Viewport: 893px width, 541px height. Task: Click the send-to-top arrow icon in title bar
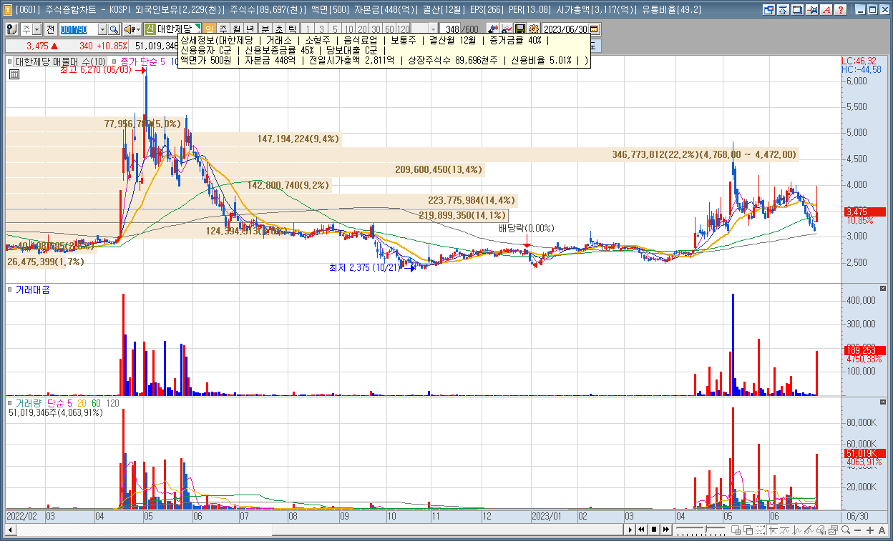783,10
